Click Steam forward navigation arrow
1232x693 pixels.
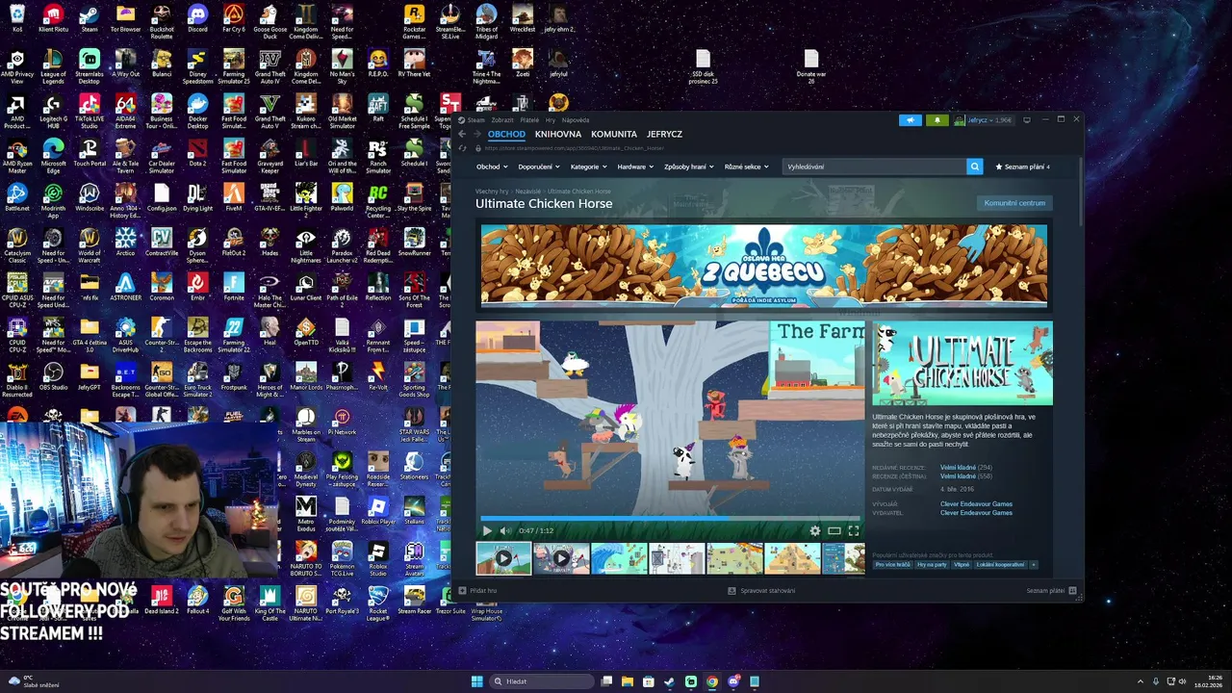tap(477, 135)
